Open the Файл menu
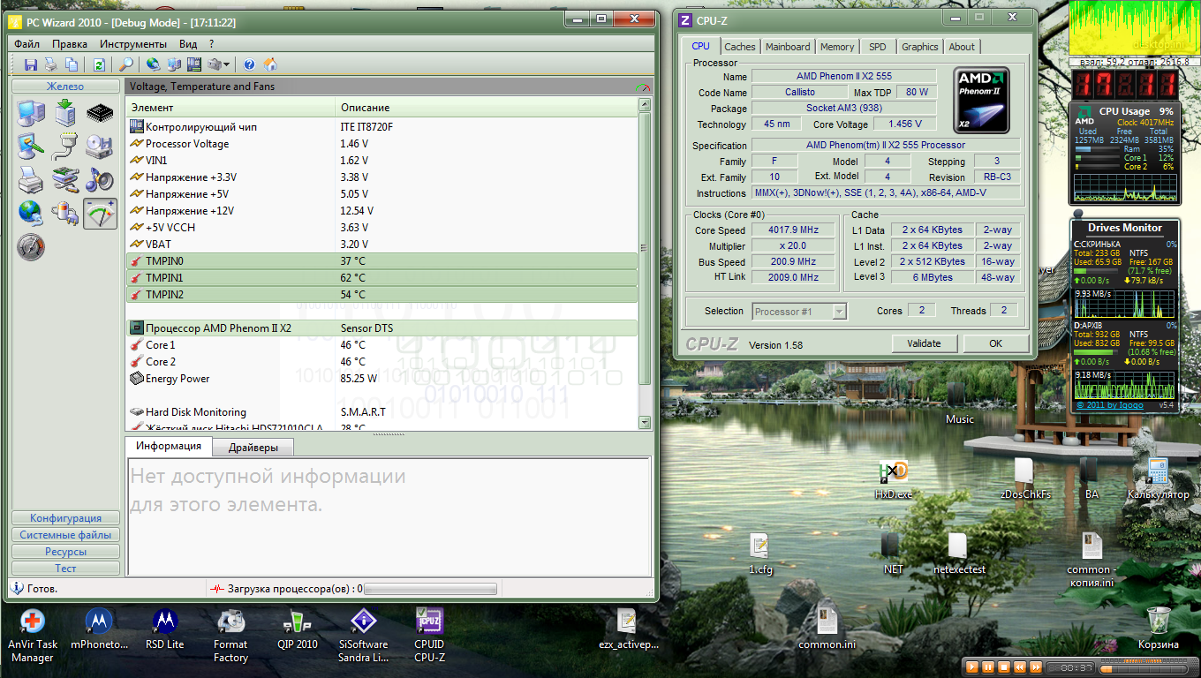This screenshot has height=678, width=1201. point(26,44)
